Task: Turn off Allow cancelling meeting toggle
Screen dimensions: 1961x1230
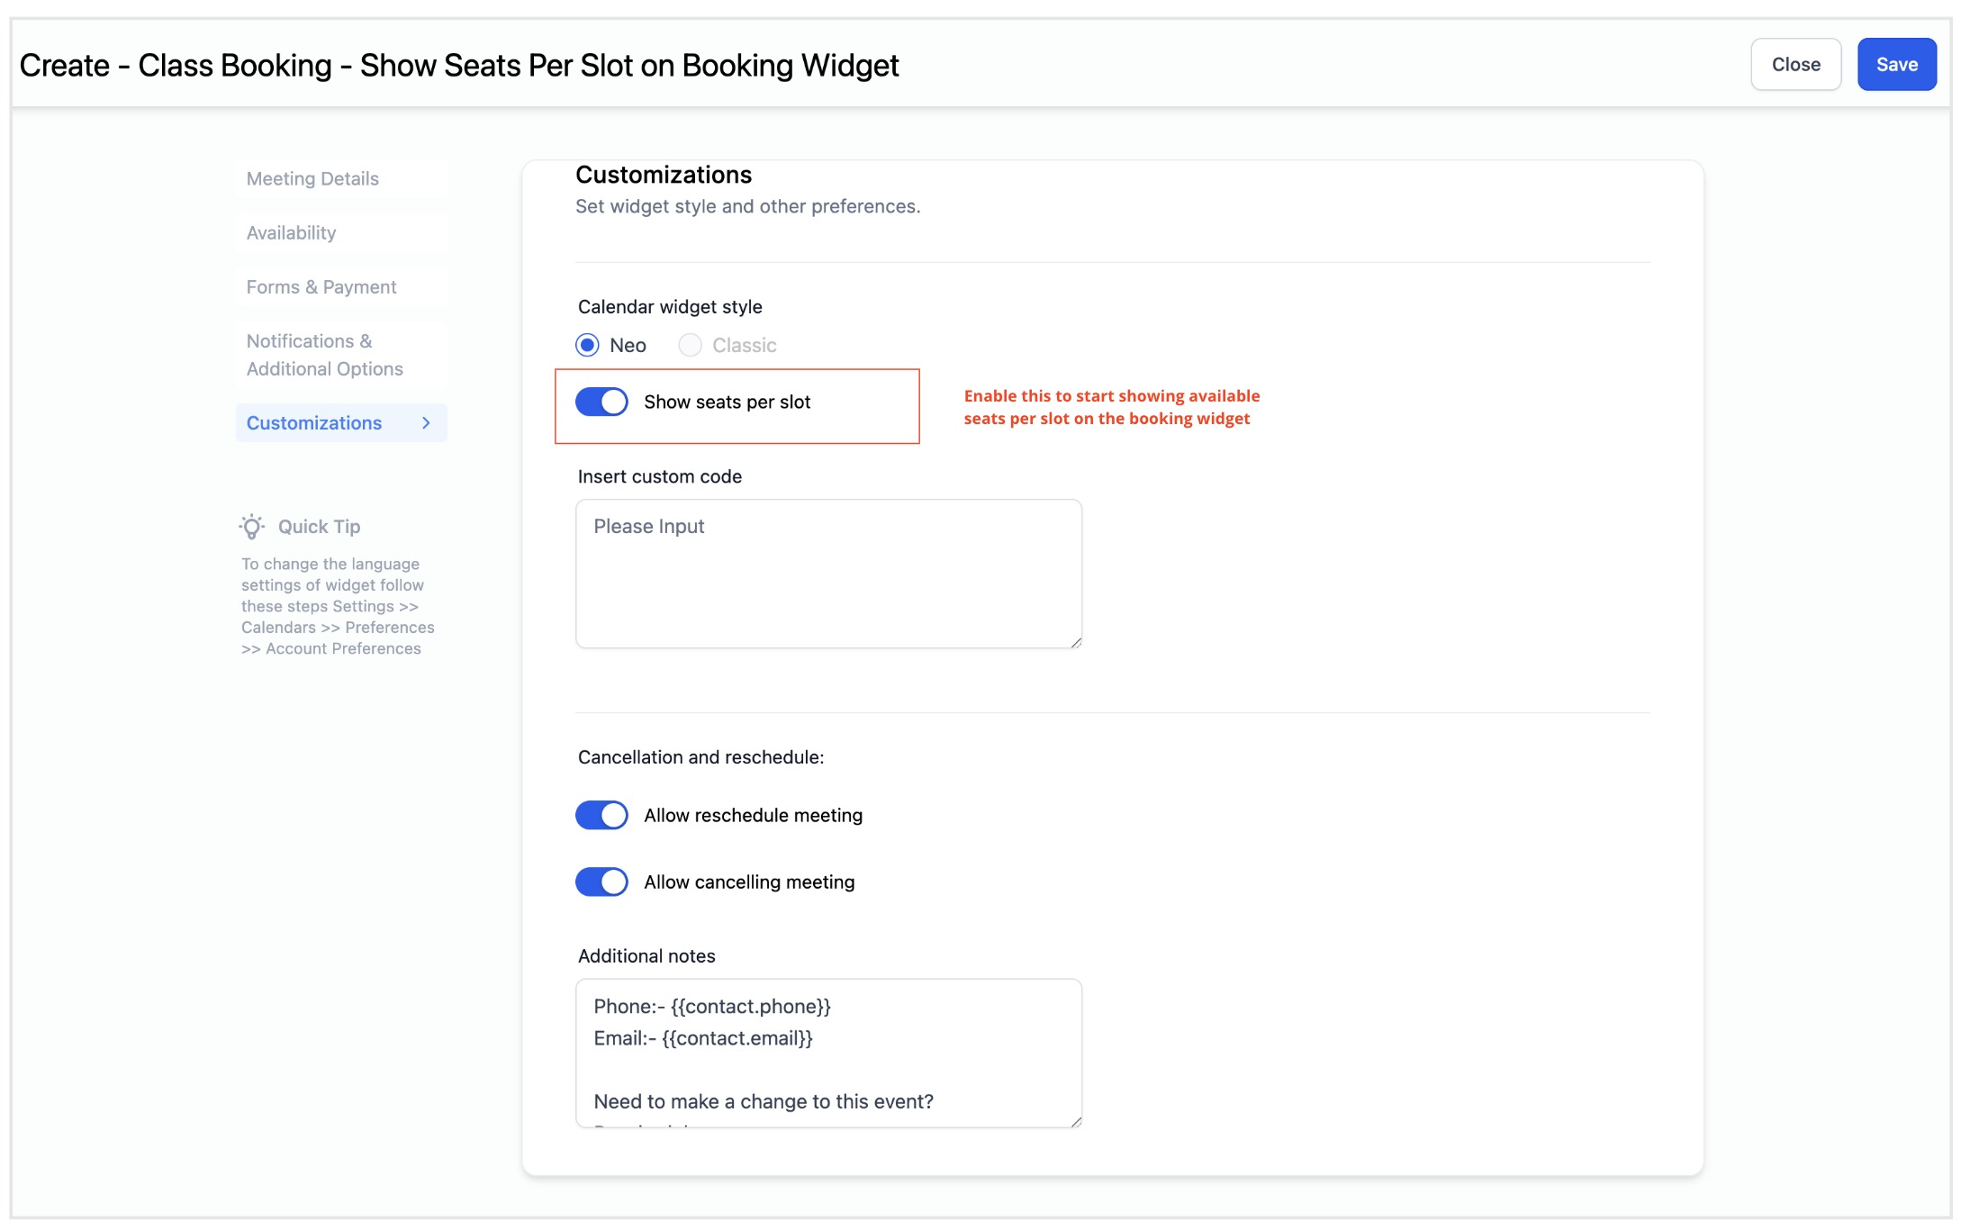Action: coord(601,882)
